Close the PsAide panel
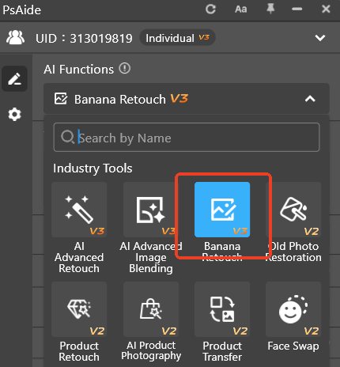The height and width of the screenshot is (367, 340). point(326,9)
